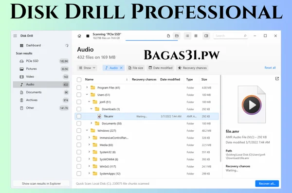Click the Video film icon in sidebar

click(21, 77)
